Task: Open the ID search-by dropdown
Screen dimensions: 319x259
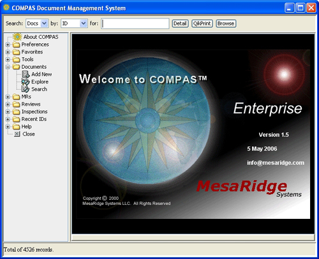Action: pos(74,24)
